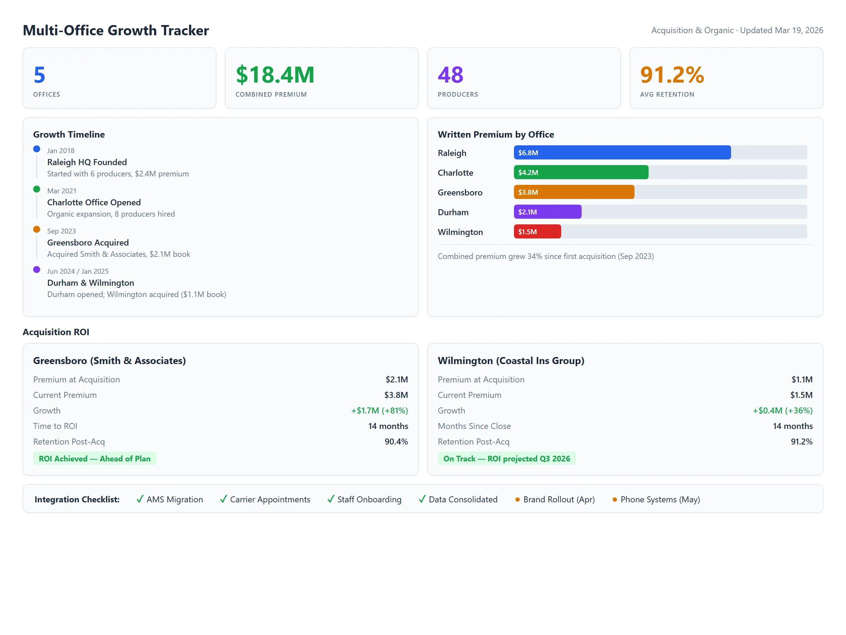Select the Durham & Wilmington timeline dot
This screenshot has height=635, width=846.
click(x=37, y=270)
